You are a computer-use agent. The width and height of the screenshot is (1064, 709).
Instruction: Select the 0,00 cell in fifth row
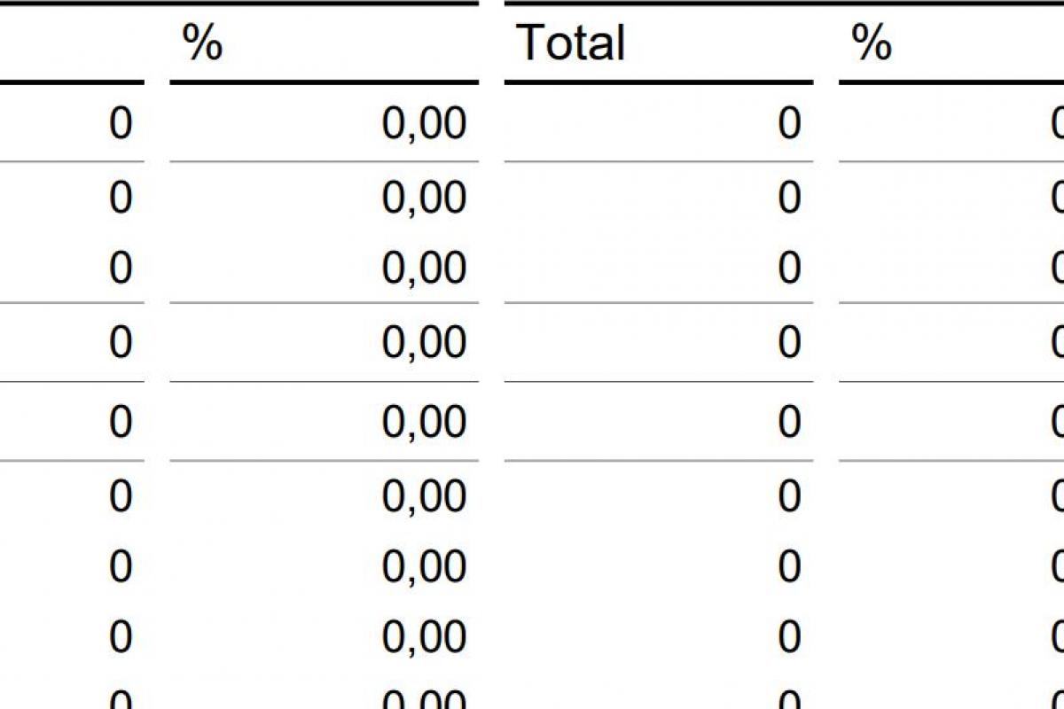(x=424, y=421)
